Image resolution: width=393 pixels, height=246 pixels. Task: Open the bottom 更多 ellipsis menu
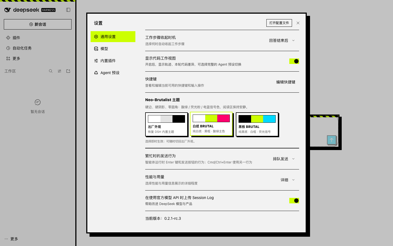point(11,239)
